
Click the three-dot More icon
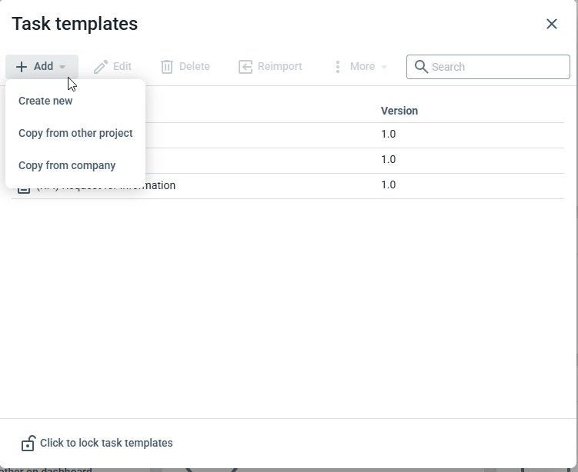(x=337, y=67)
